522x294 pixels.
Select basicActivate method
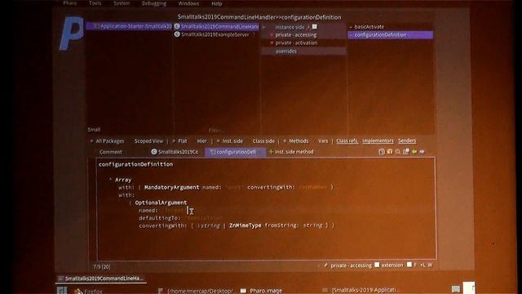[390, 27]
